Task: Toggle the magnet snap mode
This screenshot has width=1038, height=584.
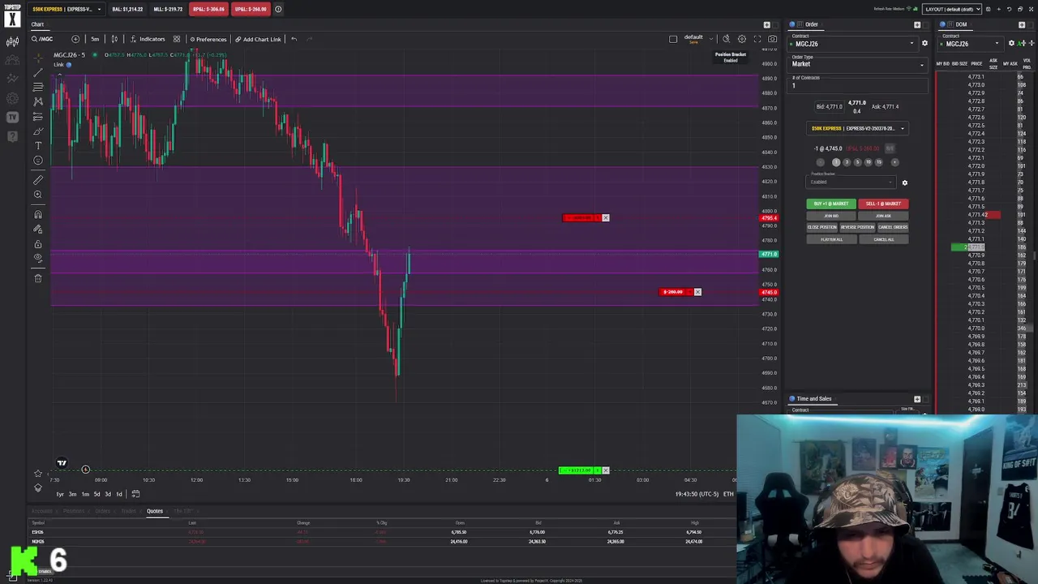Action: coord(38,214)
